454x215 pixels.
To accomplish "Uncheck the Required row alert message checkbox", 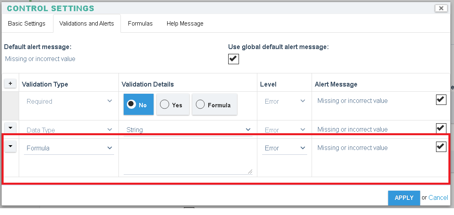I will coord(441,100).
